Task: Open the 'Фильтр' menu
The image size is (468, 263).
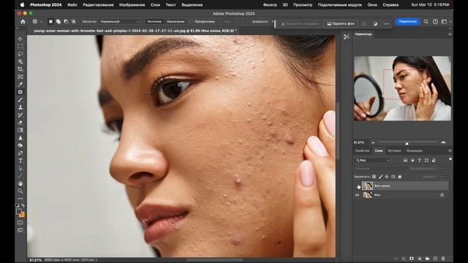Action: pyautogui.click(x=270, y=5)
